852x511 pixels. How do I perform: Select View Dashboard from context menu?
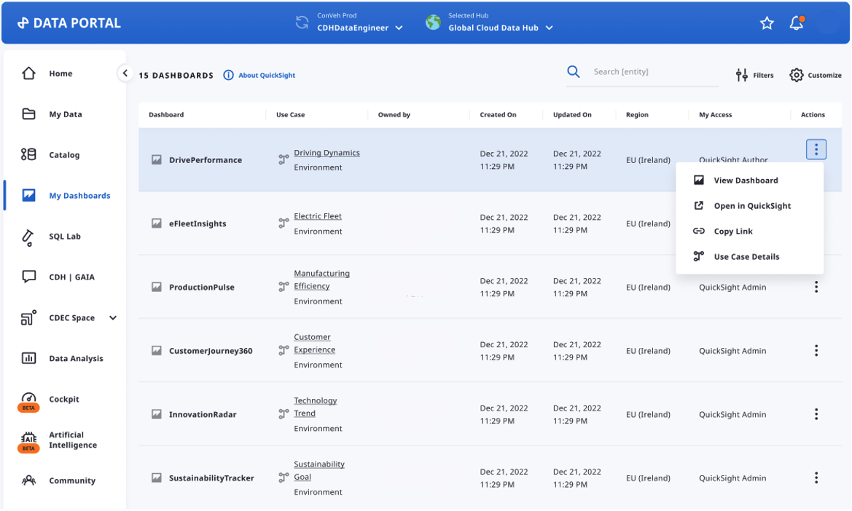click(x=746, y=181)
